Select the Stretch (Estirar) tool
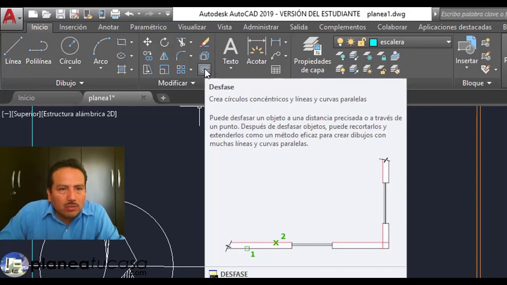 tap(147, 70)
